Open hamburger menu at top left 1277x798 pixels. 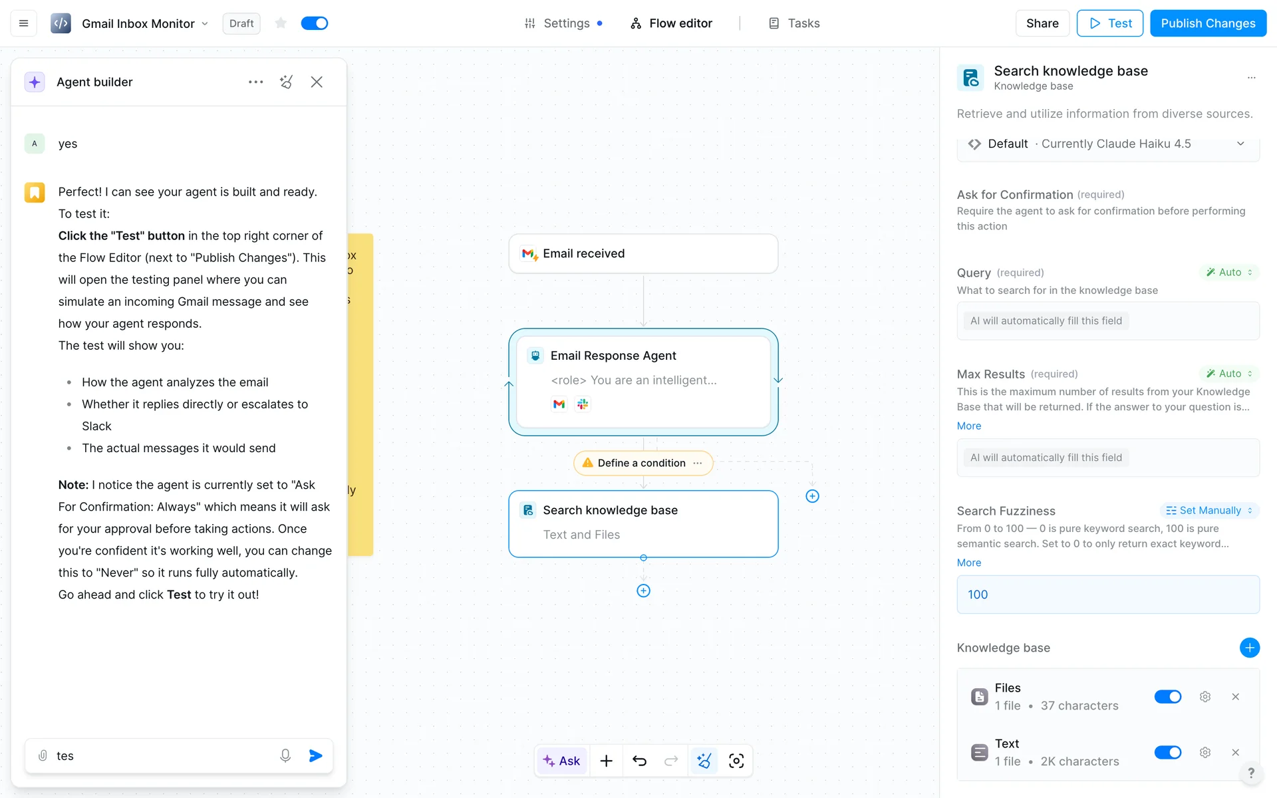tap(23, 23)
